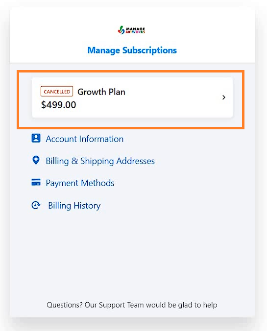Click the Questions? footer text
The height and width of the screenshot is (336, 267).
65,305
